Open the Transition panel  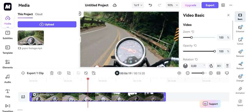tap(7, 108)
